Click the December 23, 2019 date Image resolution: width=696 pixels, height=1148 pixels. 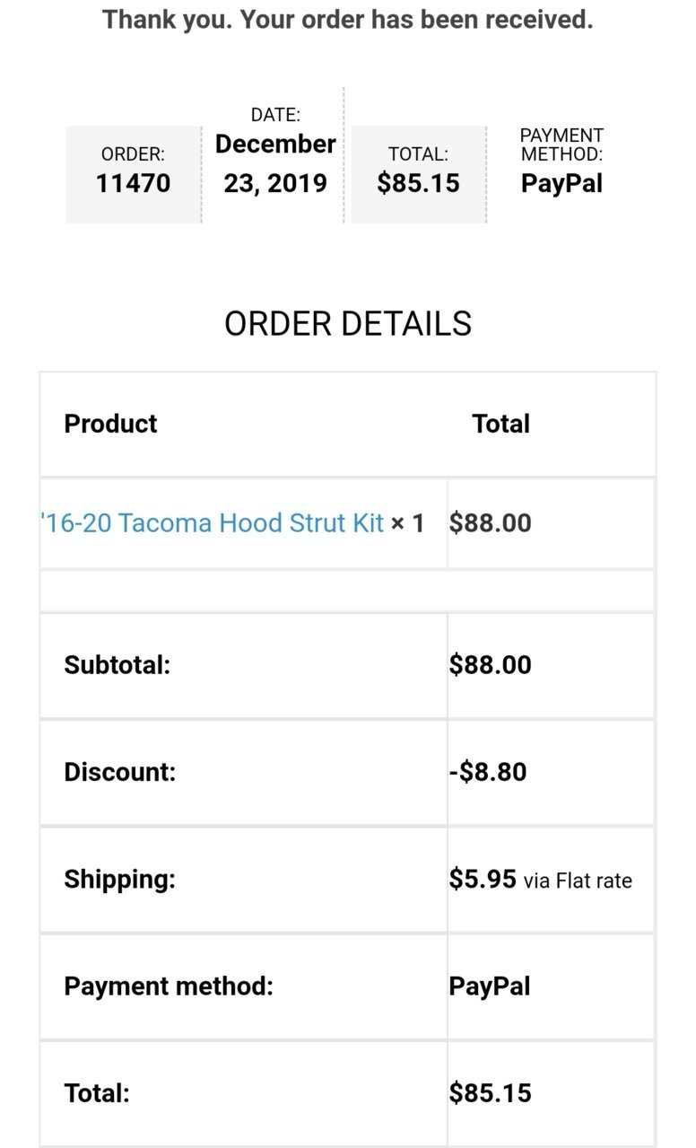275,163
